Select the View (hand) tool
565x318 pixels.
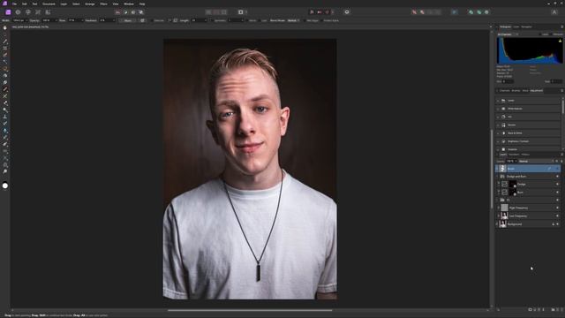(x=5, y=27)
